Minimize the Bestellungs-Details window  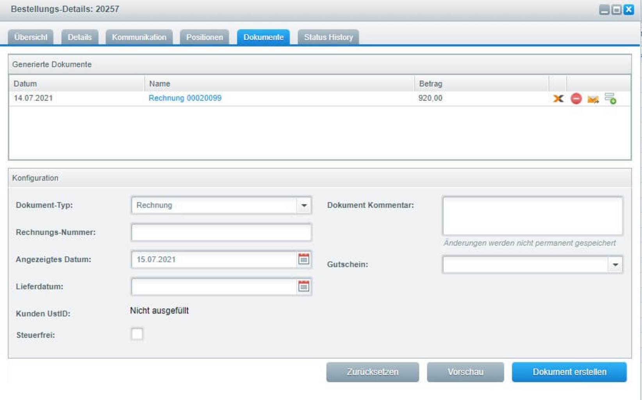coord(604,10)
